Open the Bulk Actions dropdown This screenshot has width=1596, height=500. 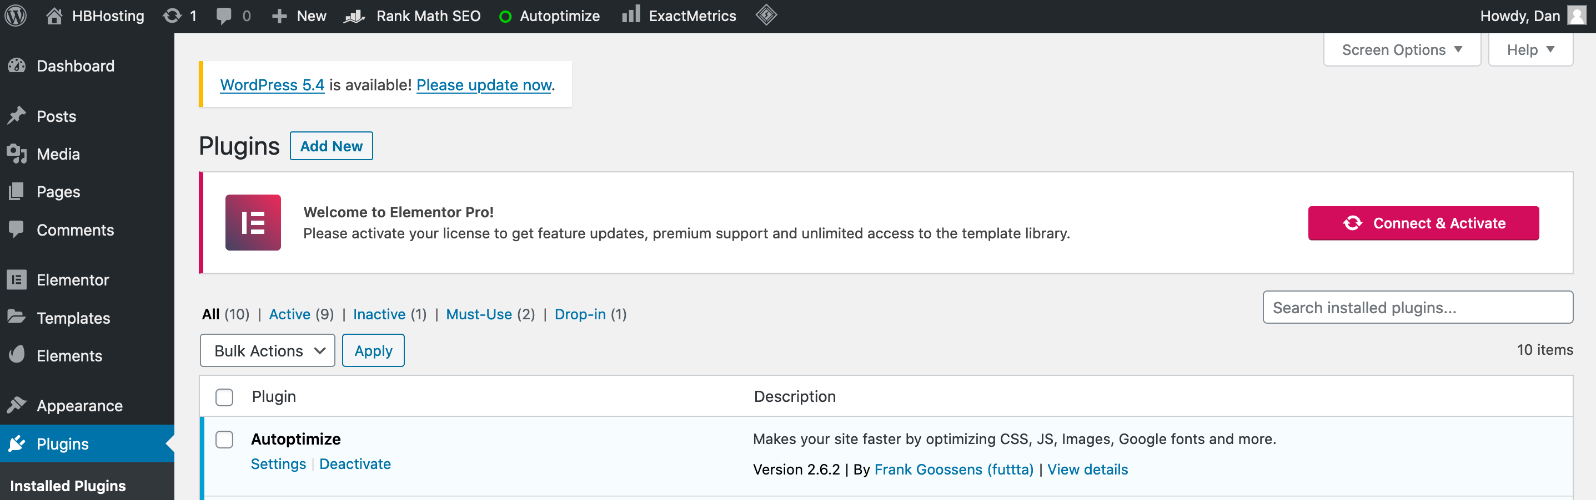[x=268, y=351]
